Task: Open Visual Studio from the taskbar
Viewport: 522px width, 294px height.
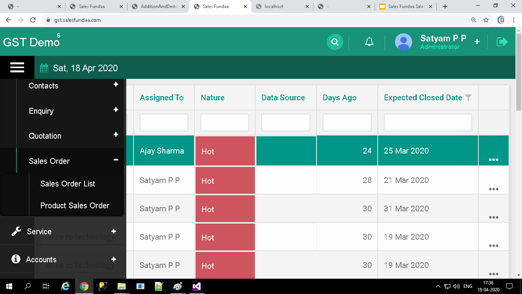Action: click(197, 286)
